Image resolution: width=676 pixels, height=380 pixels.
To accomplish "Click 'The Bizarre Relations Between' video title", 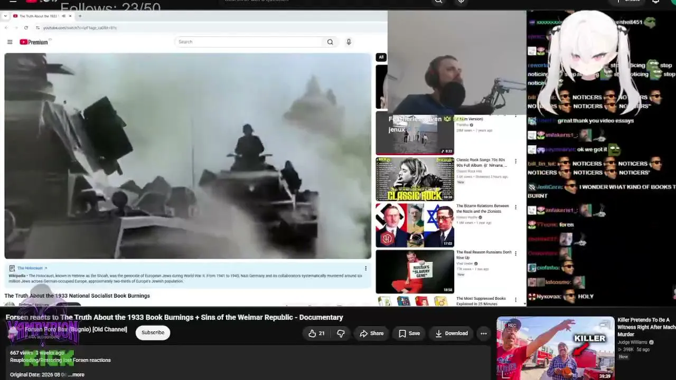I will click(483, 208).
